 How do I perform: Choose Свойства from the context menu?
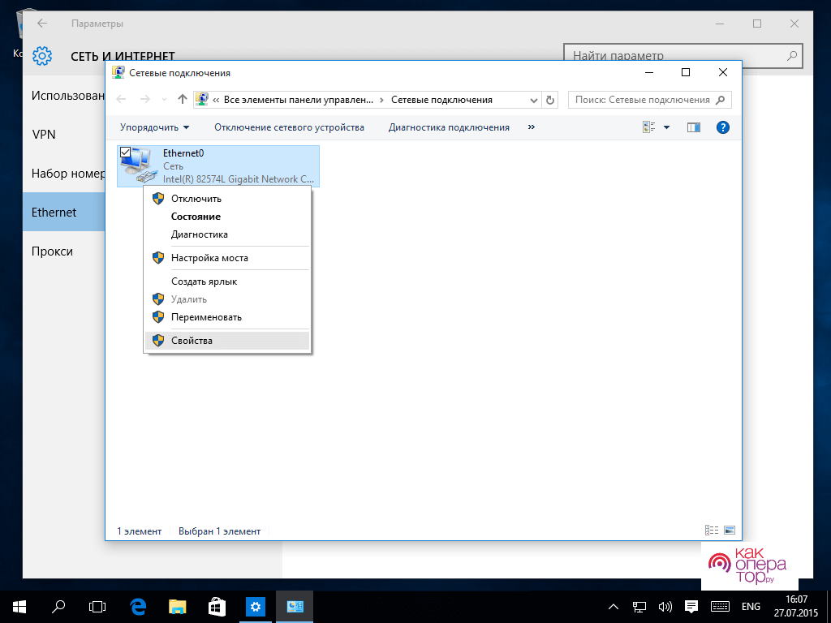click(x=192, y=341)
